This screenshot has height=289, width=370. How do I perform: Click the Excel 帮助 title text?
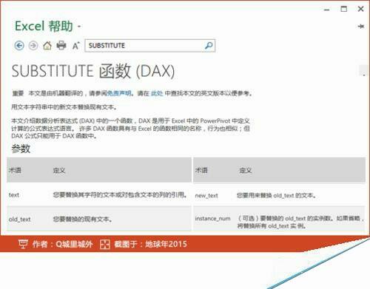point(44,26)
